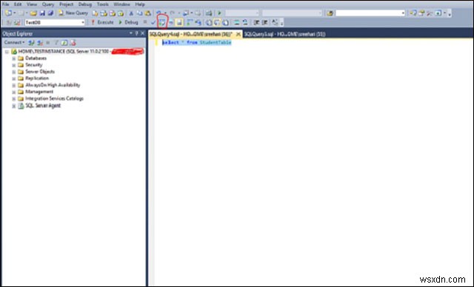Select Results to File output mode
This screenshot has height=287, width=474.
coord(225,22)
